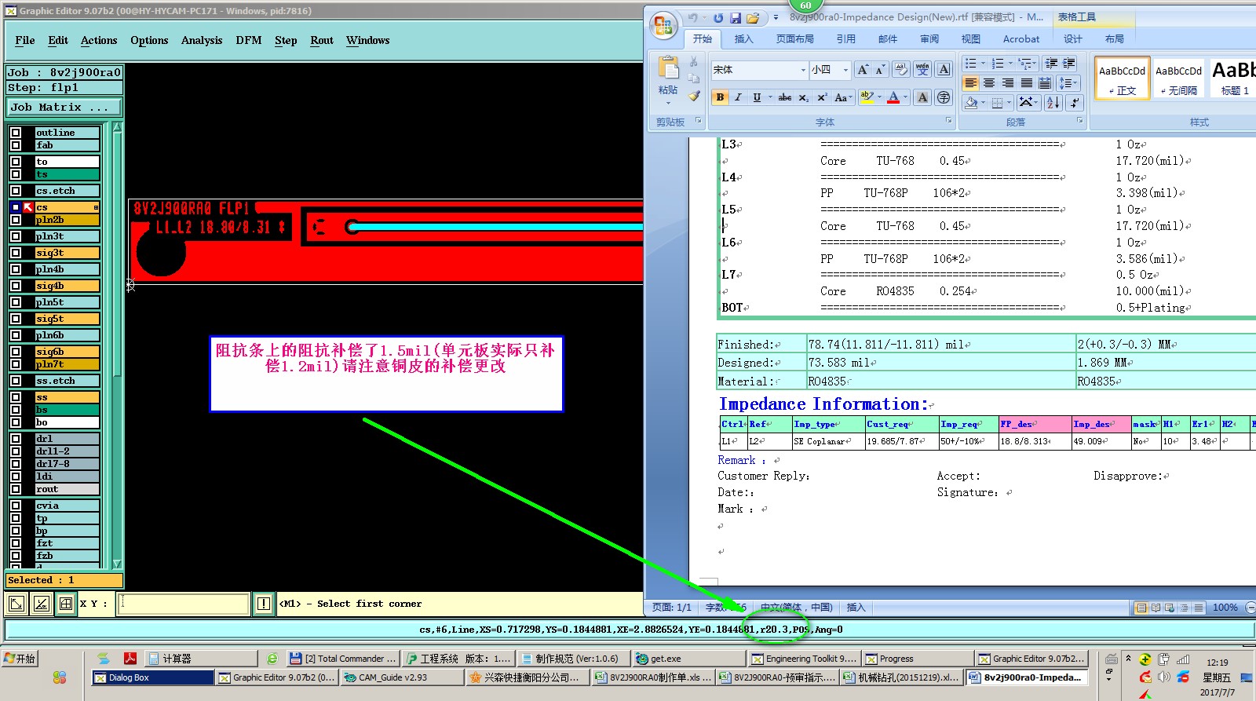Apply subscript formatting
This screenshot has width=1256, height=701.
(x=804, y=97)
